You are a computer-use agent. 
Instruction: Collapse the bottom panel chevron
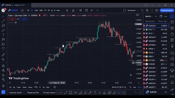pos(136,93)
